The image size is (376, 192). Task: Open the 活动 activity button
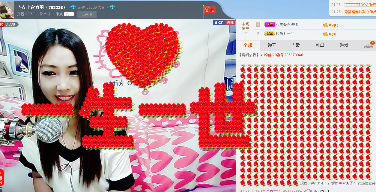pyautogui.click(x=2, y=178)
